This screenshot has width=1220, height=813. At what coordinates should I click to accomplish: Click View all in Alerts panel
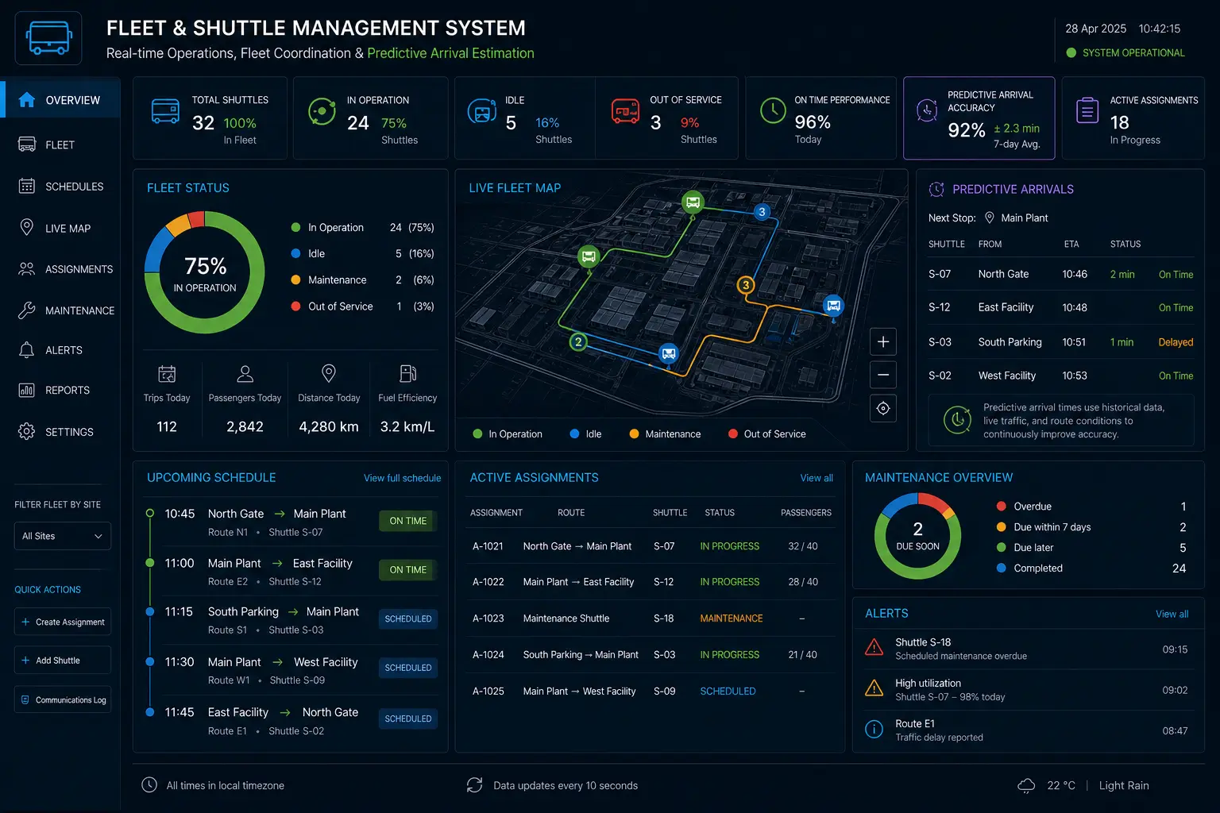click(1172, 614)
